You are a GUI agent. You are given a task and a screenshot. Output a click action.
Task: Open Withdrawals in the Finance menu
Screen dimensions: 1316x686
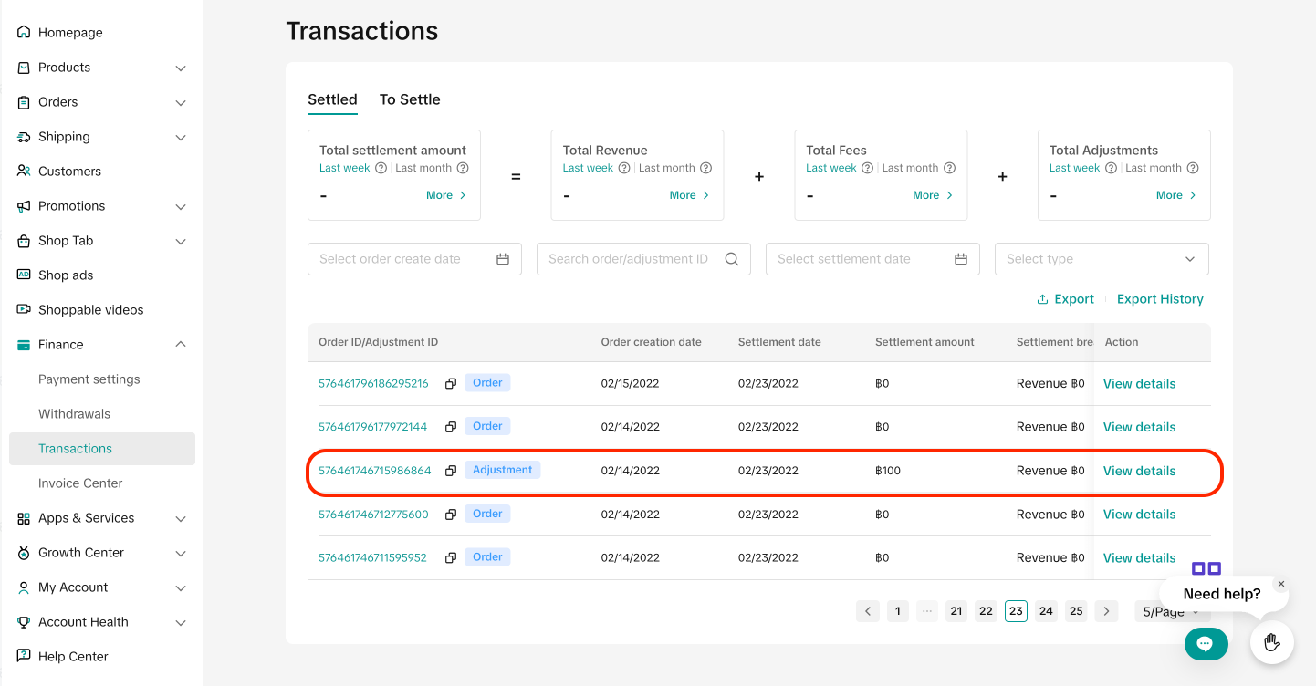(74, 414)
